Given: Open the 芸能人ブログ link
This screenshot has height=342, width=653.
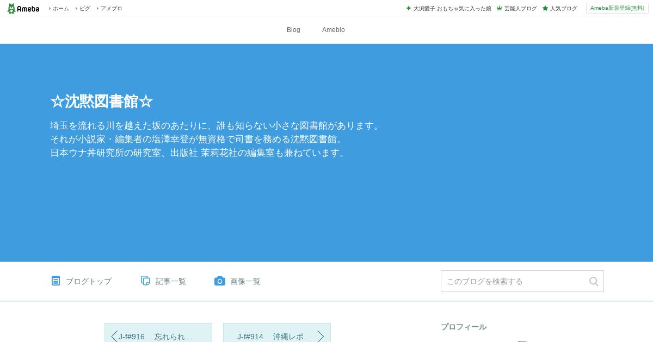Looking at the screenshot, I should (520, 8).
